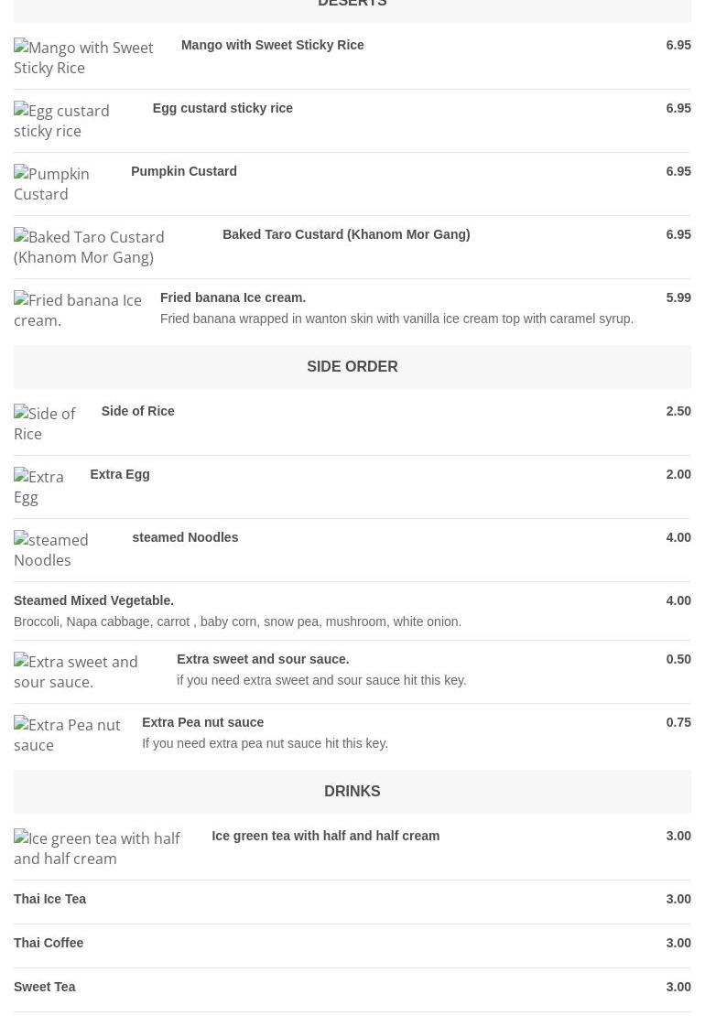Click Extra sweet and sour sauce image

[x=76, y=672]
